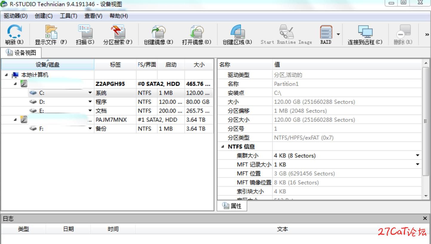
Task: Click the log 文本 column header
Action: click(282, 229)
